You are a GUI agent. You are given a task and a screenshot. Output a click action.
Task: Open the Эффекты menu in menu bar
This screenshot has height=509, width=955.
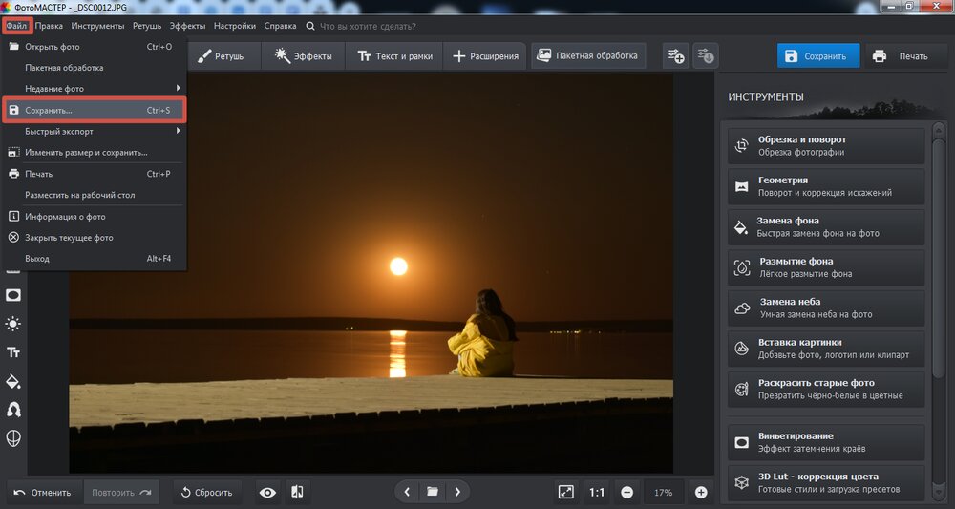point(187,26)
